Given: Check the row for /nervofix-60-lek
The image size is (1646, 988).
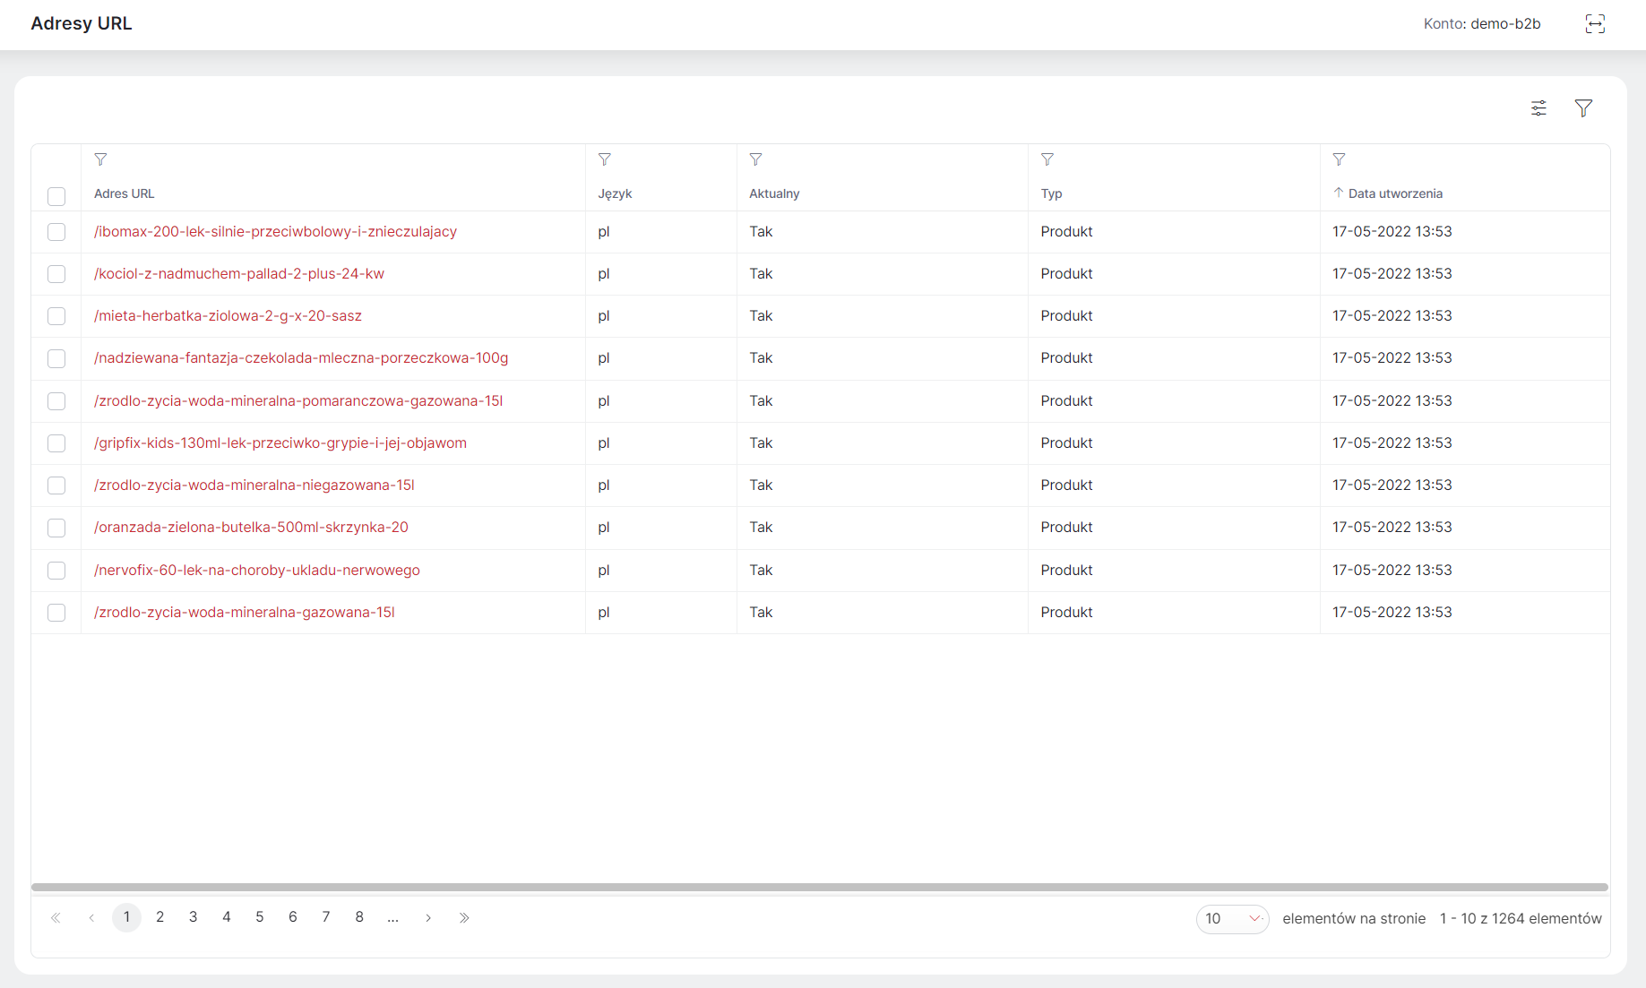Looking at the screenshot, I should pos(56,571).
